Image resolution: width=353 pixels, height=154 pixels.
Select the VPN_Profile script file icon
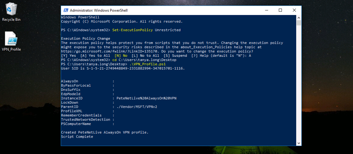(x=11, y=42)
